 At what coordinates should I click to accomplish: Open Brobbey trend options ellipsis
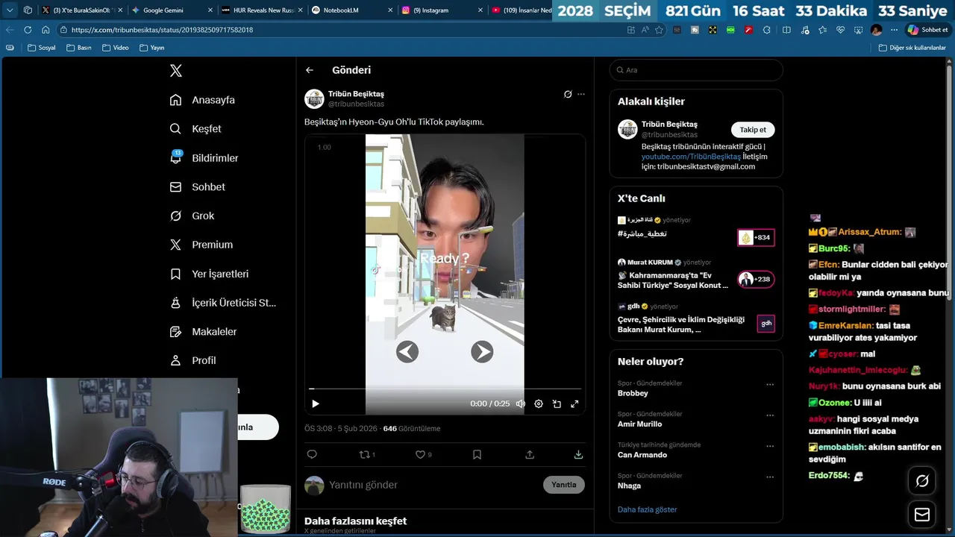770,385
